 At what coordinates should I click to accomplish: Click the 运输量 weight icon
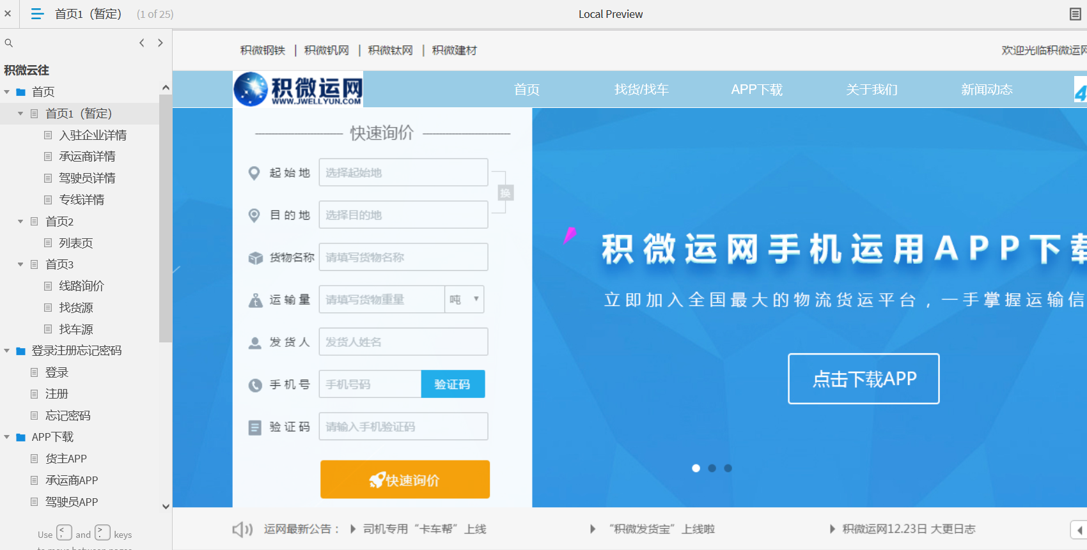tap(255, 300)
